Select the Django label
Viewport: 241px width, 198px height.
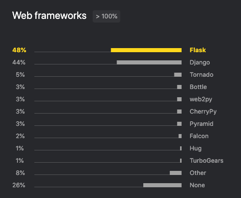(x=200, y=62)
